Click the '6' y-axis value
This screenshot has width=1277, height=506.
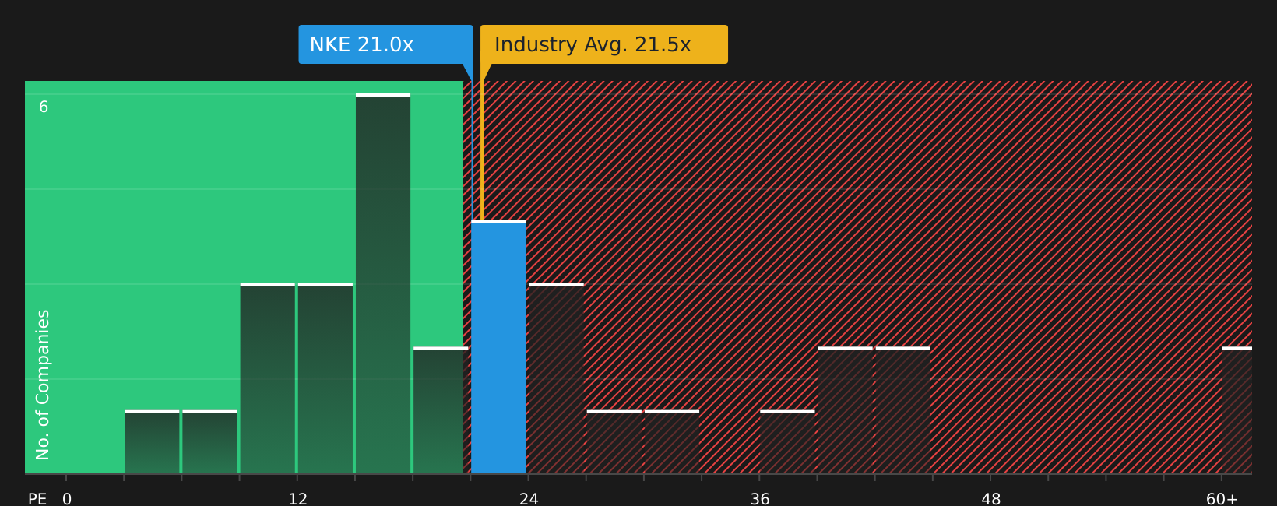click(44, 107)
